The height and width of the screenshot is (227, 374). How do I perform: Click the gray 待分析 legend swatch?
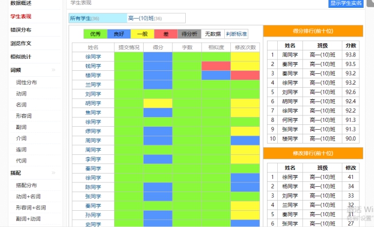(x=189, y=34)
